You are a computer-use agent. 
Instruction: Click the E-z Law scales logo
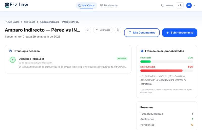pyautogui.click(x=7, y=5)
